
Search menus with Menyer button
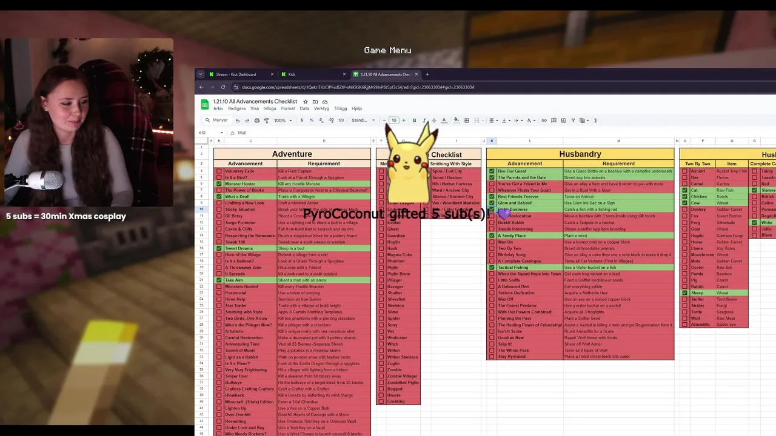216,121
